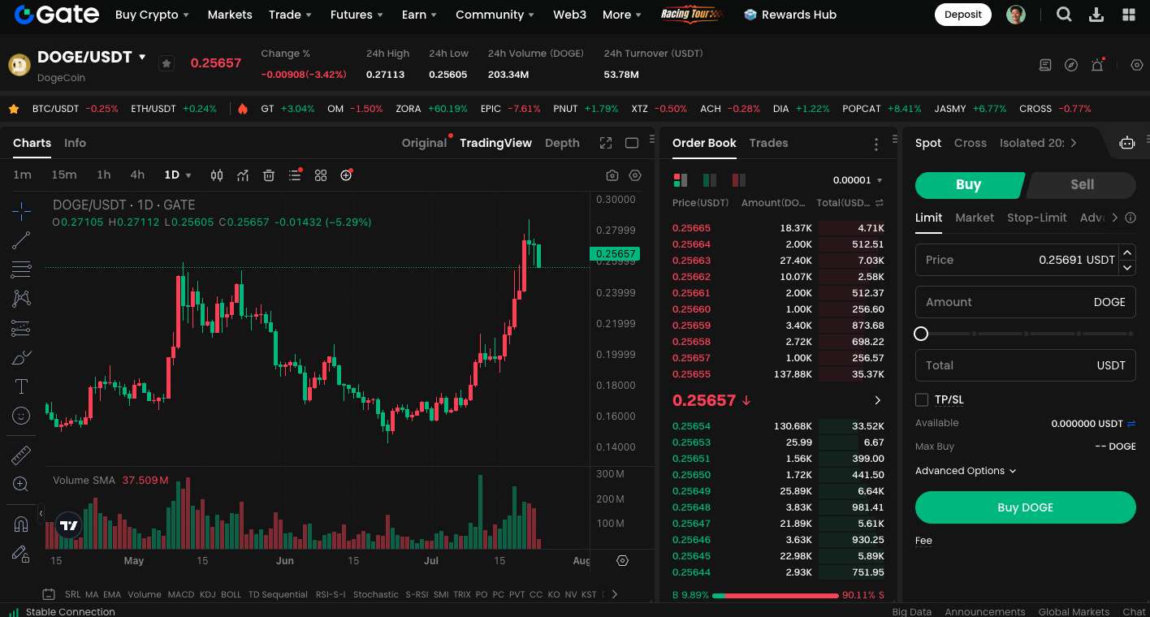
Task: Activate the chart zoom-in tool
Action: point(22,485)
